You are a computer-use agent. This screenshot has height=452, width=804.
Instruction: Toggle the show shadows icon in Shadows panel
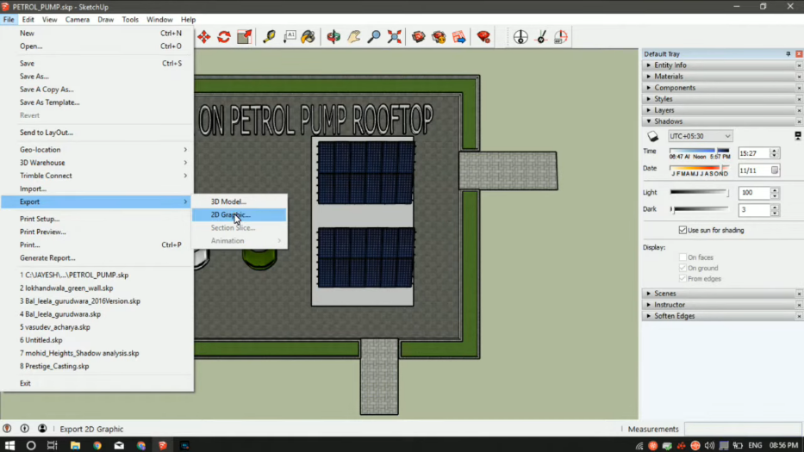coord(653,136)
